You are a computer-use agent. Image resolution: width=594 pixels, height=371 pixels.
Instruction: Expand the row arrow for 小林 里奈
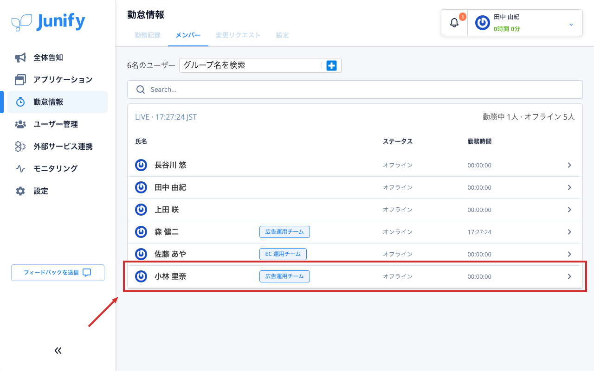[x=569, y=276]
